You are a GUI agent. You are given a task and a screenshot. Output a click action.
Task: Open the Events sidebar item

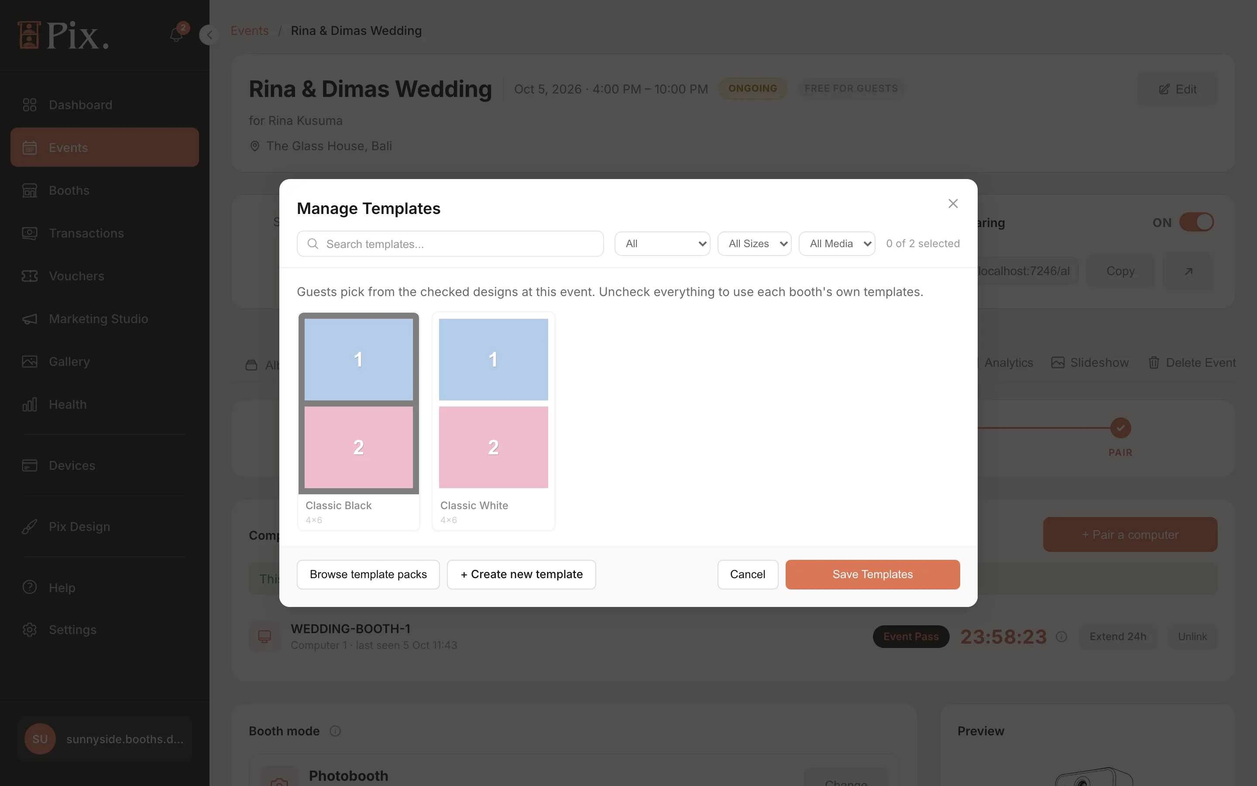(104, 147)
